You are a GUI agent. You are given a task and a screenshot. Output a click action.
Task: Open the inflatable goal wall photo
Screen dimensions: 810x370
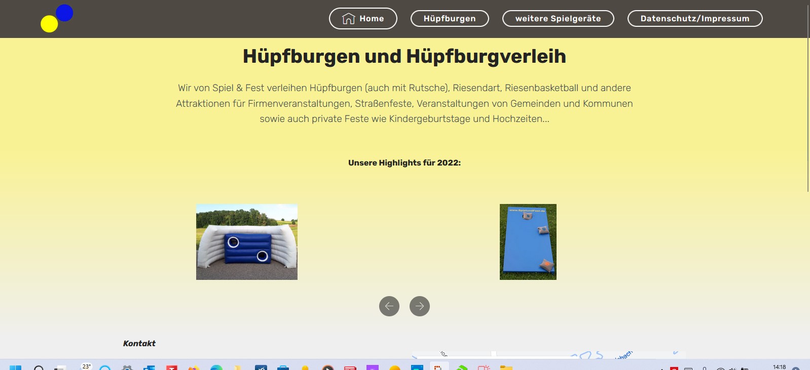[247, 242]
